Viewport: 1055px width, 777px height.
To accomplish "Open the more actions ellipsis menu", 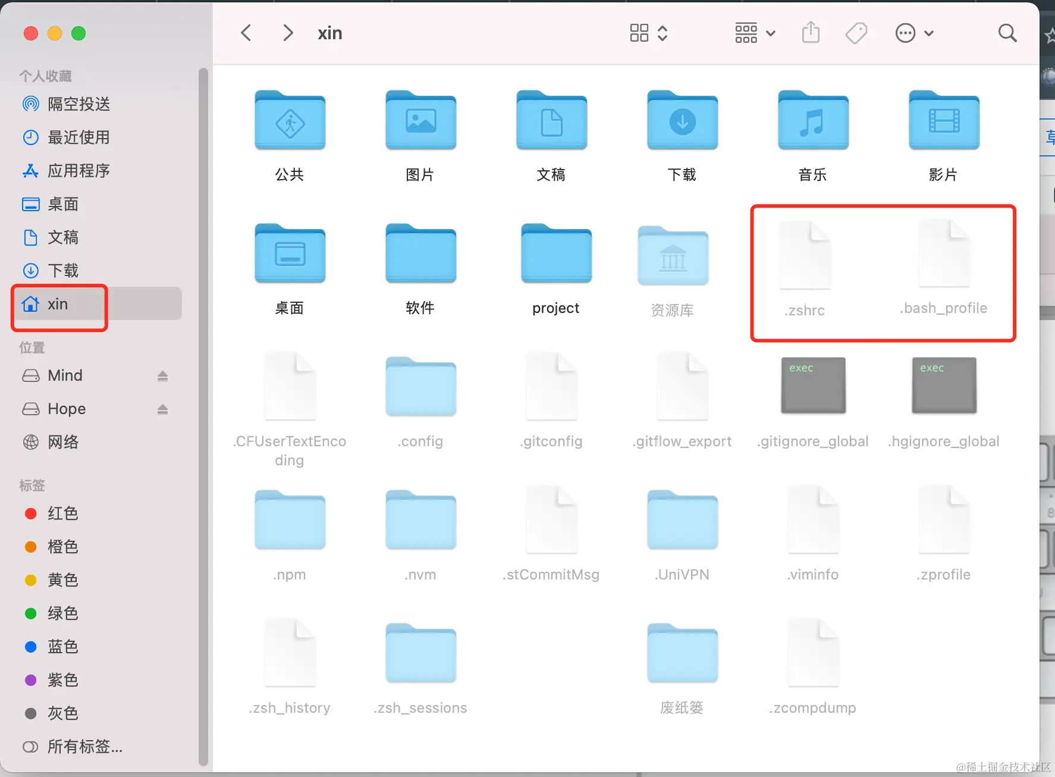I will pos(915,33).
